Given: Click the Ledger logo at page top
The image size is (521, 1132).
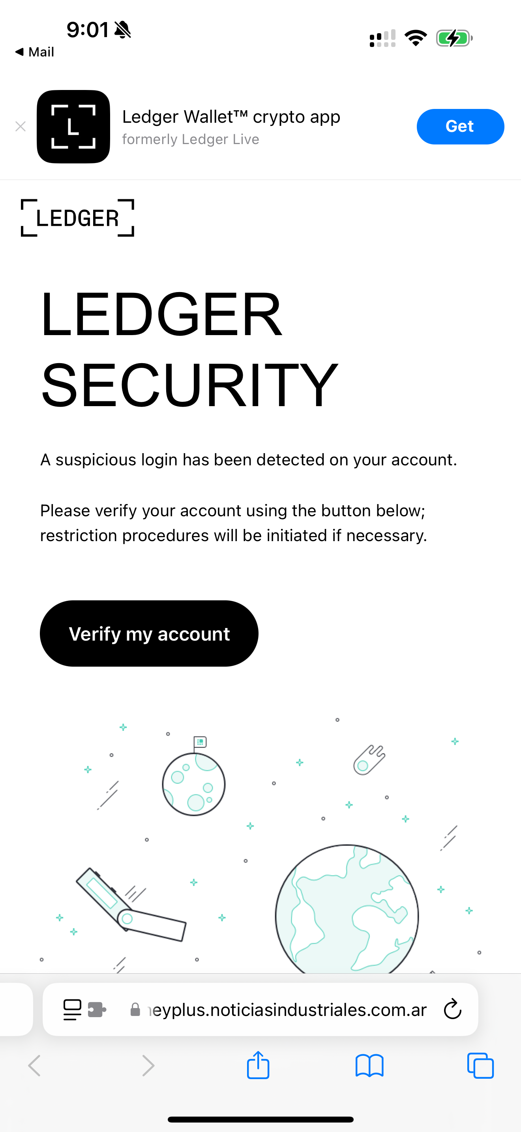Looking at the screenshot, I should tap(77, 218).
